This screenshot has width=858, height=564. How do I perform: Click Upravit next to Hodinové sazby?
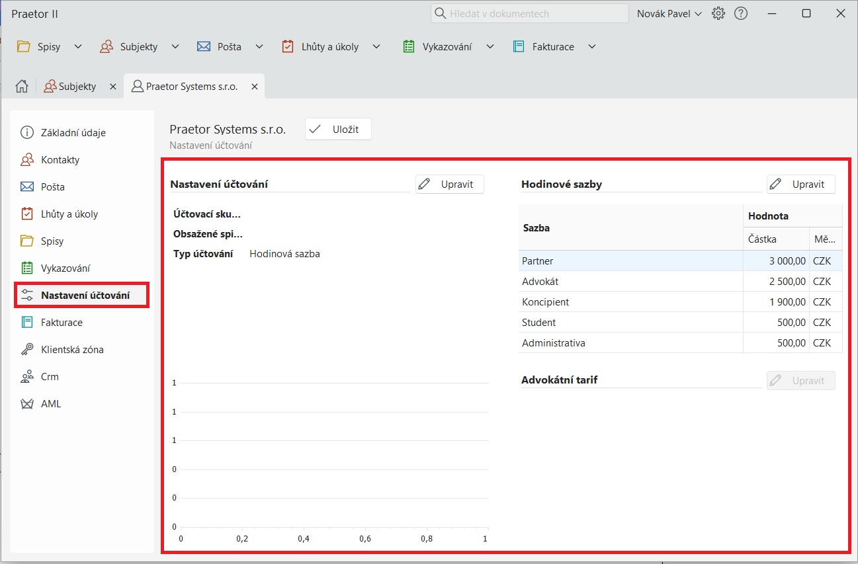(x=800, y=184)
